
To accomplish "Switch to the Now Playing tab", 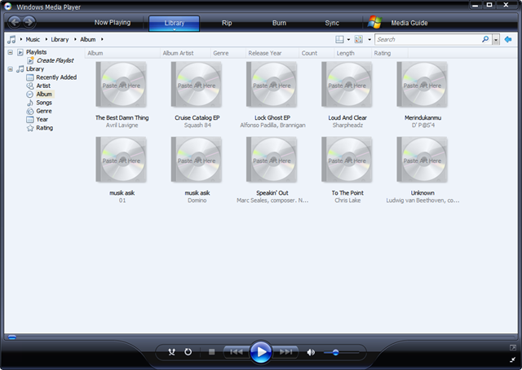I will [113, 23].
